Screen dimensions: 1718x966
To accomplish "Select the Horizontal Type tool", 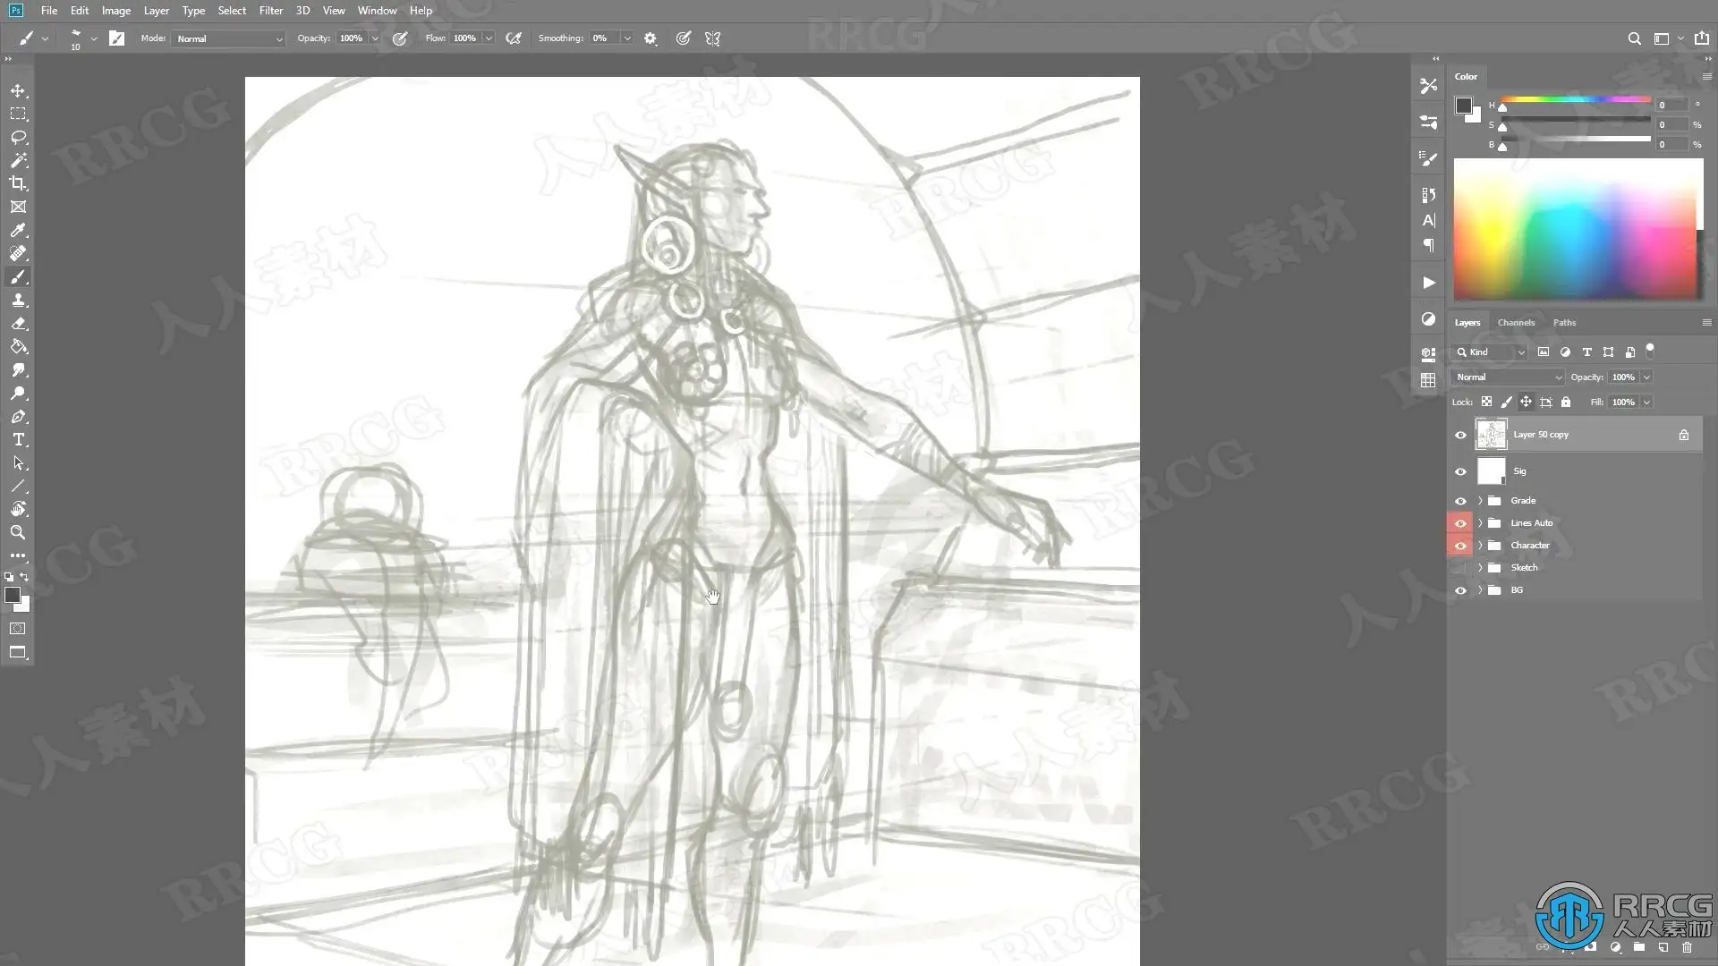I will tap(18, 440).
